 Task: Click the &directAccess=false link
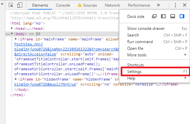(x=35, y=54)
